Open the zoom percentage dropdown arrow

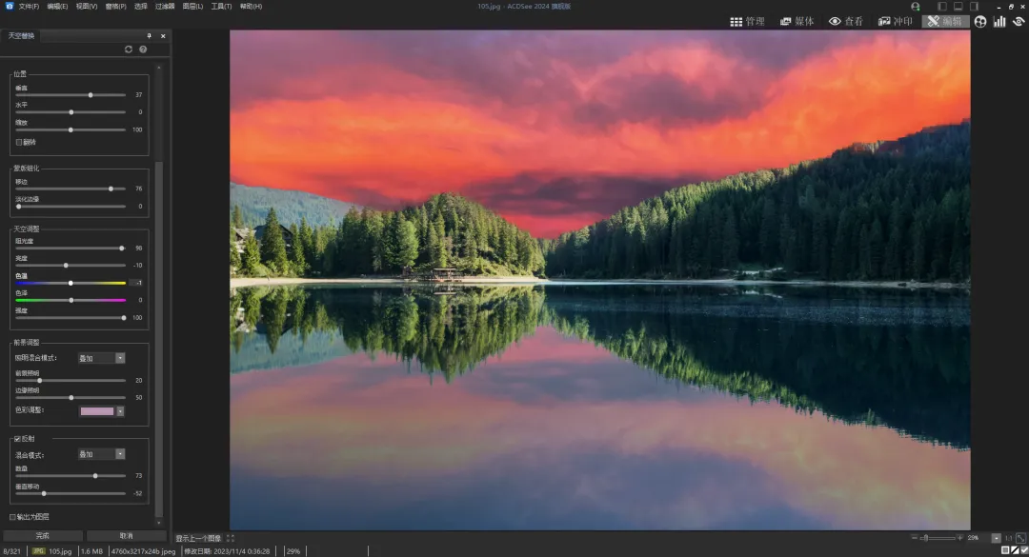click(x=997, y=538)
